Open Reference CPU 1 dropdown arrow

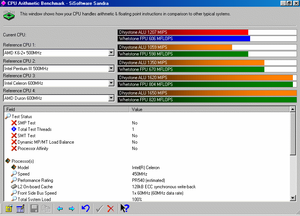pyautogui.click(x=111, y=52)
